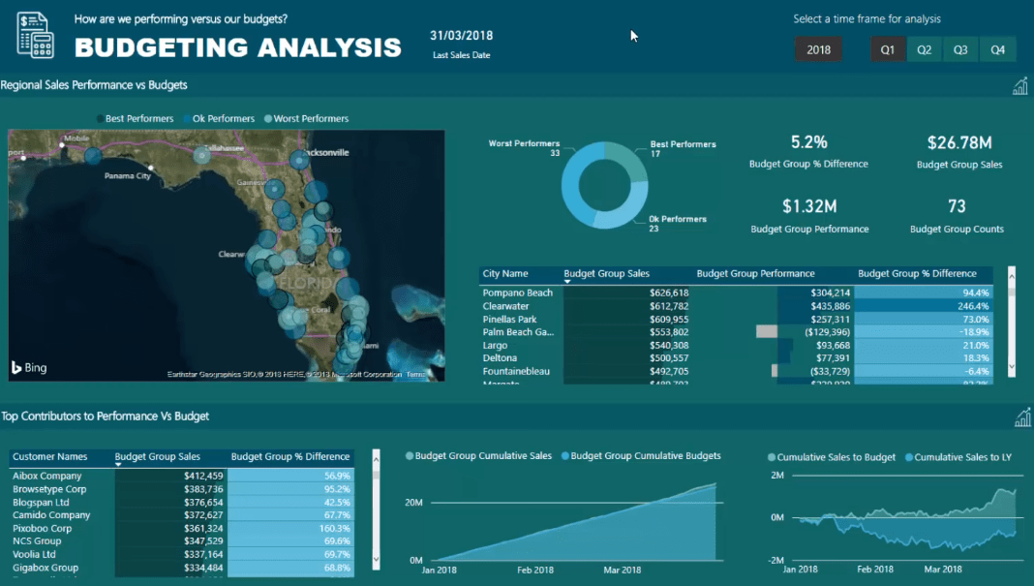This screenshot has width=1034, height=586.
Task: Click the 73 Budget Group Counts card
Action: [957, 216]
